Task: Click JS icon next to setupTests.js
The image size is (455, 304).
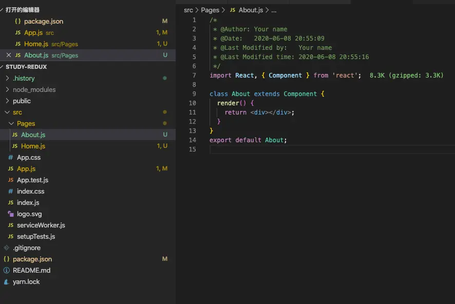Action: pos(11,236)
